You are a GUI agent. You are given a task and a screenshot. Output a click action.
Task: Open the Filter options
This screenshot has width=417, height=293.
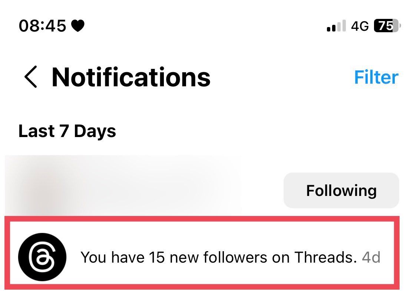point(376,77)
